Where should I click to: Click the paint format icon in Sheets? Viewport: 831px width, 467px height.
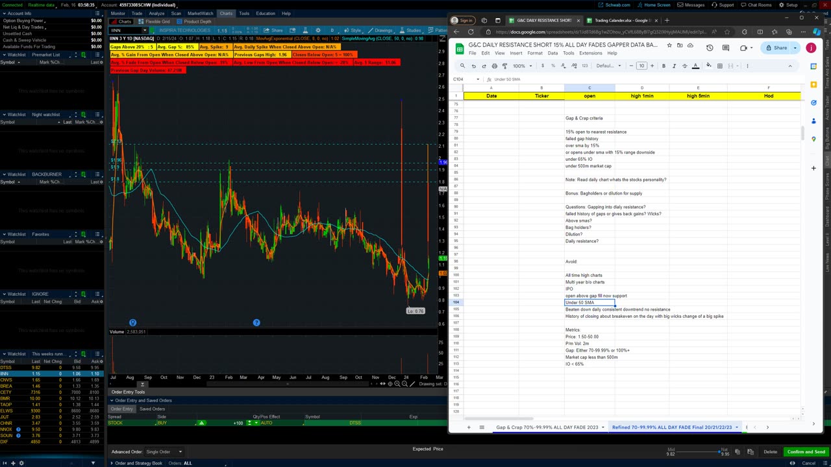[505, 66]
